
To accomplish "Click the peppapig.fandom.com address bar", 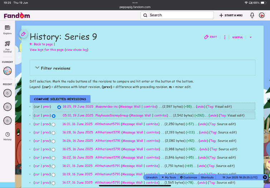I will tap(135, 7).
